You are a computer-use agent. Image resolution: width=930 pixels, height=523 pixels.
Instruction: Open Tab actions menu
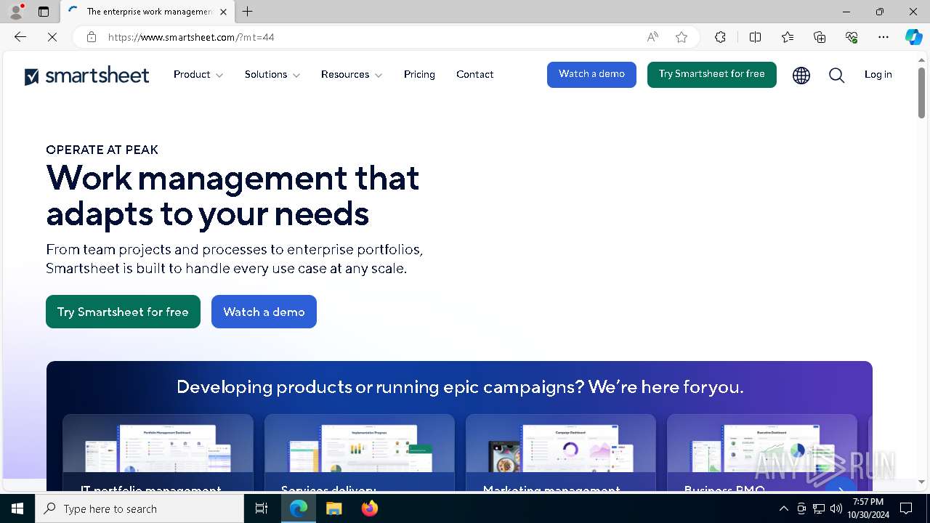(x=44, y=12)
